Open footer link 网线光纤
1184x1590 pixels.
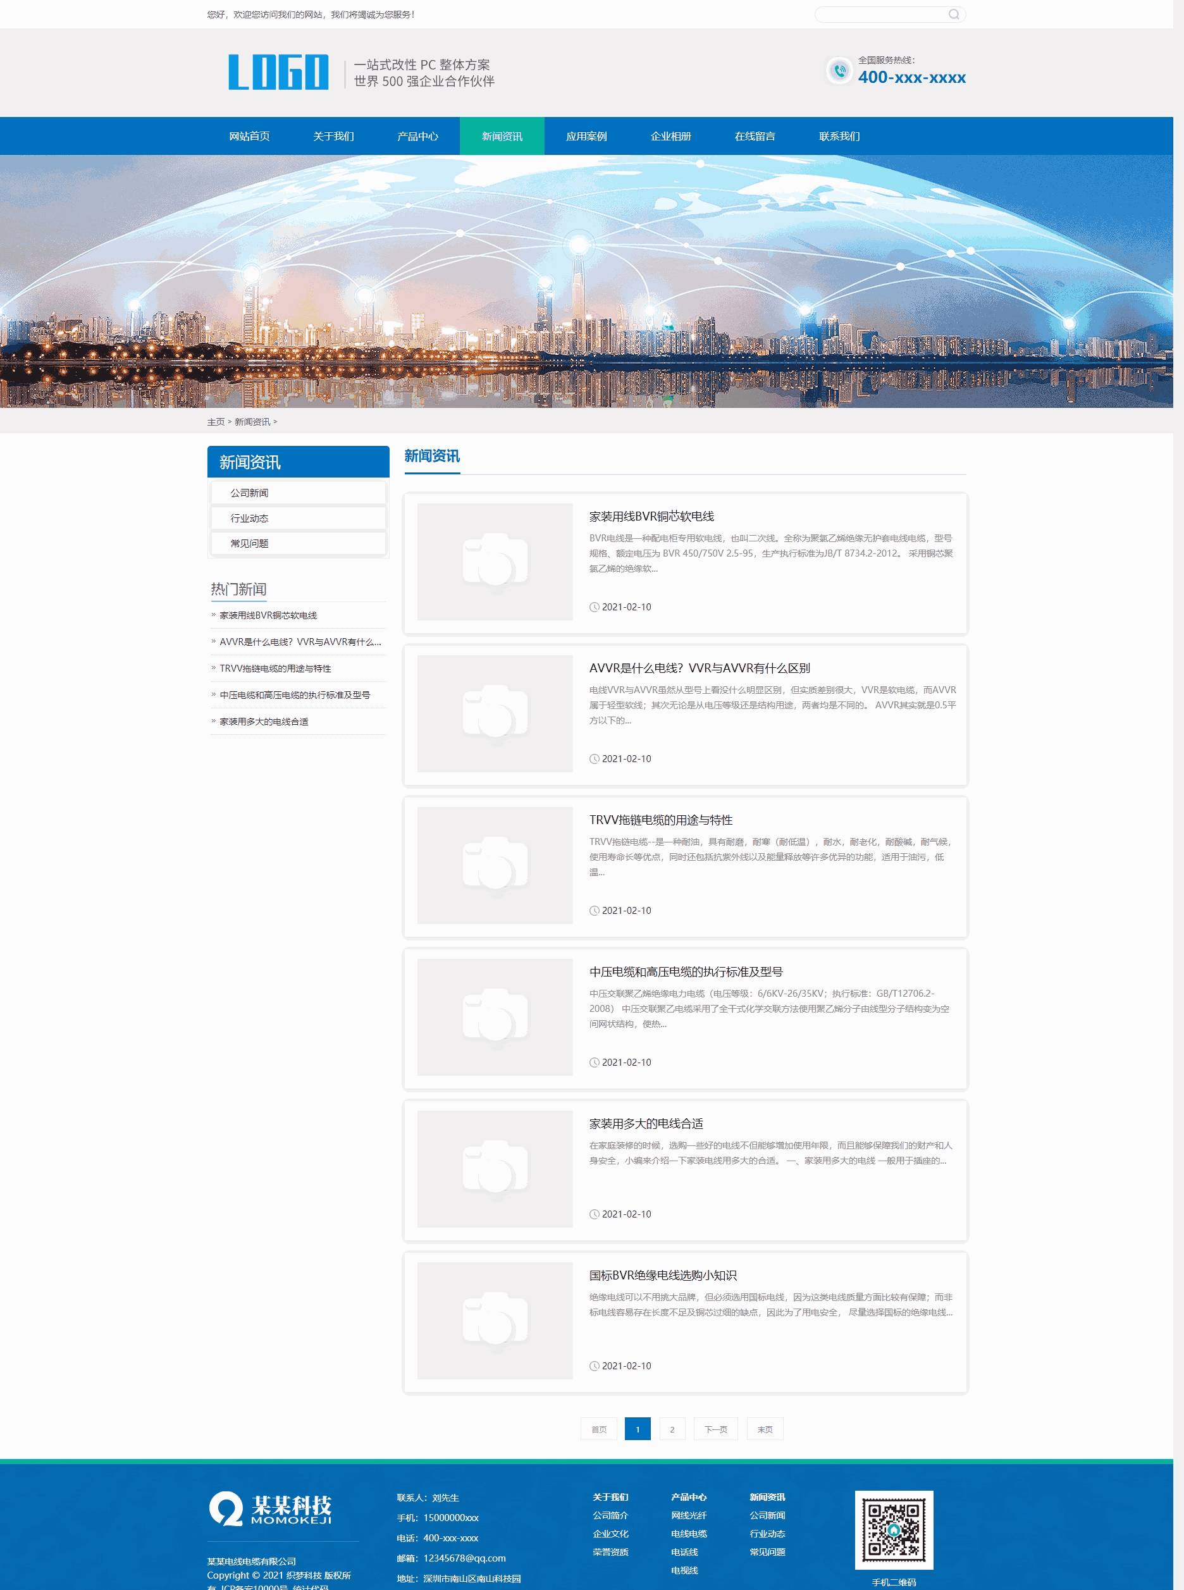point(688,1515)
